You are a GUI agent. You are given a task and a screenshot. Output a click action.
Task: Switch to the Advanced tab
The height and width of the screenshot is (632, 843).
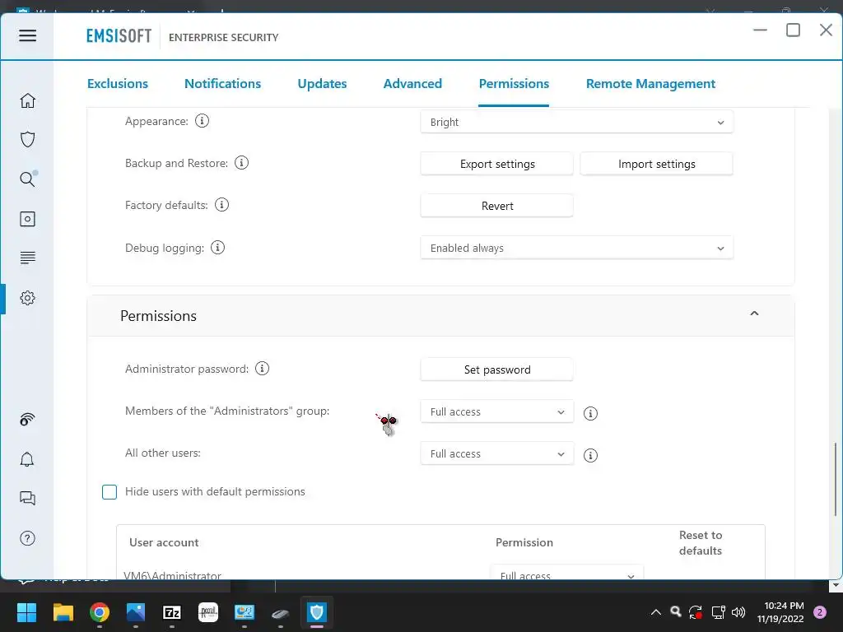[x=412, y=84]
